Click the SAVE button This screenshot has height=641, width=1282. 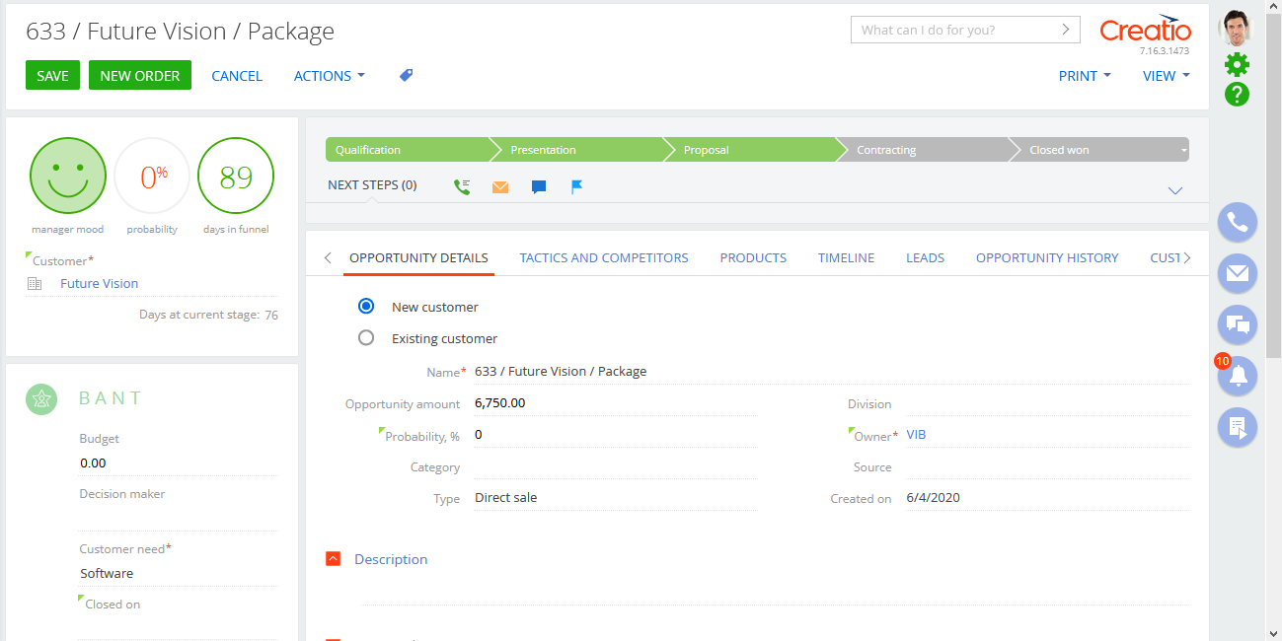pos(51,75)
